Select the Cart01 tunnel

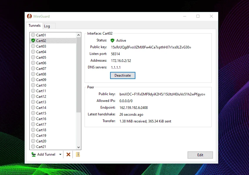[x=53, y=35]
